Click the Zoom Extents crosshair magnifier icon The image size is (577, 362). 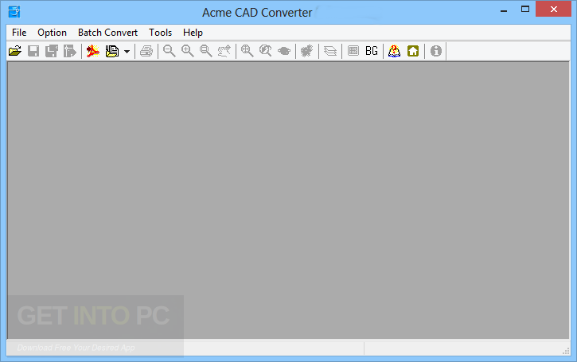pos(248,51)
